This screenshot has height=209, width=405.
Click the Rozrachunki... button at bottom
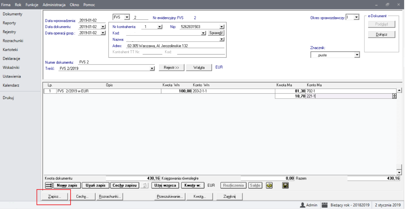coord(110,197)
